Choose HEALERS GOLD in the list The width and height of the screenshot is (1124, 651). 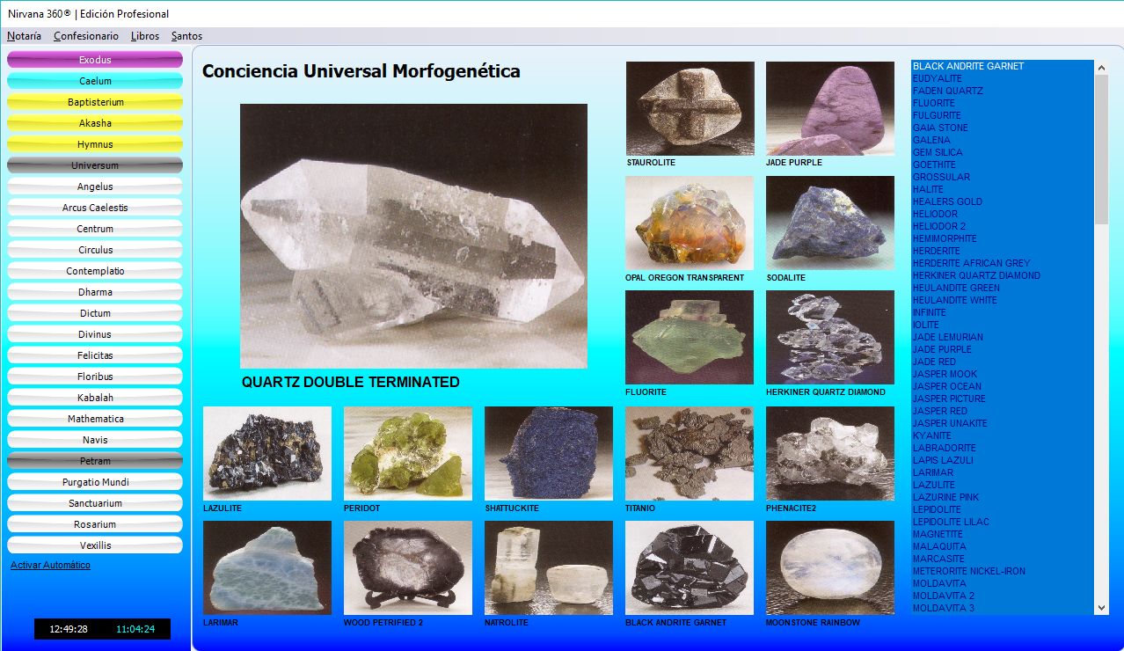1003,201
